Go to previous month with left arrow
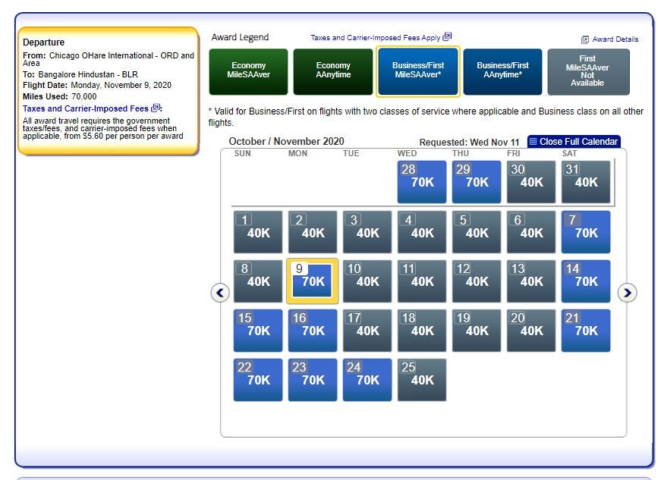The width and height of the screenshot is (664, 480). 220,293
